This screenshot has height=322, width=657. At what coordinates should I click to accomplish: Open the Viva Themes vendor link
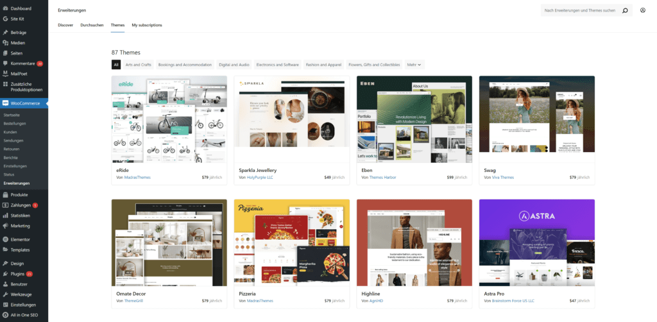pos(503,178)
